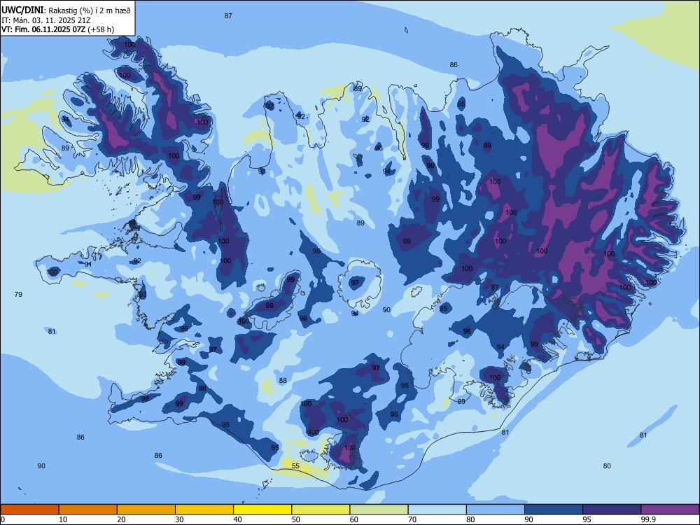Viewport: 700px width, 525px height.
Task: Click the '40' tick label in the legend
Action: [238, 519]
